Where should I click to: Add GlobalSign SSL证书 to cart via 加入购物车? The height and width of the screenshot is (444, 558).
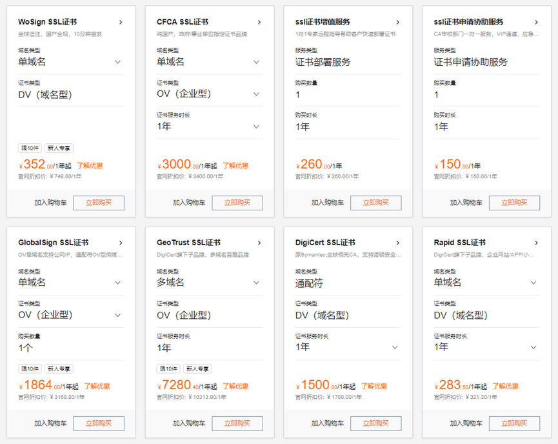[50, 423]
